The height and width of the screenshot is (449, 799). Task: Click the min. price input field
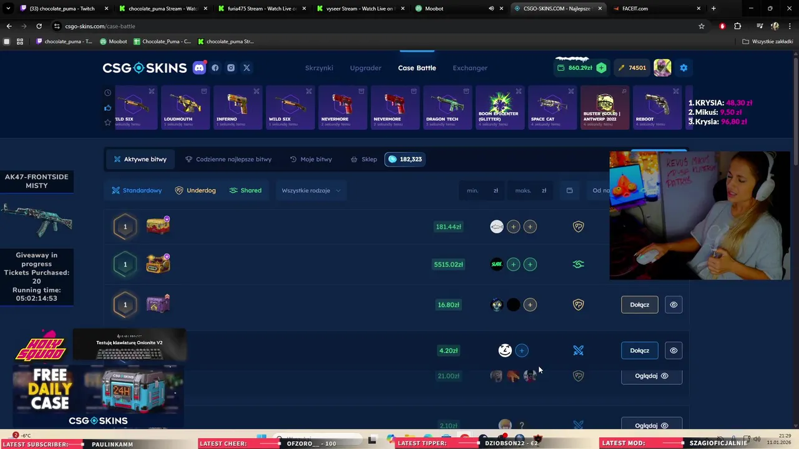pyautogui.click(x=482, y=190)
